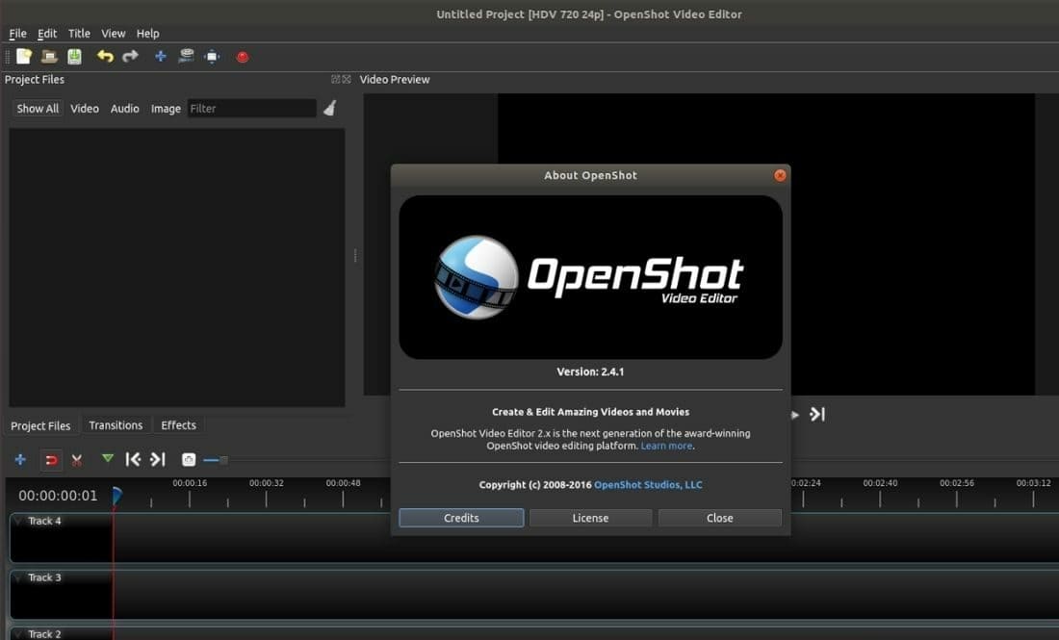Click the Close button in About dialog
Image resolution: width=1059 pixels, height=640 pixels.
pos(720,518)
